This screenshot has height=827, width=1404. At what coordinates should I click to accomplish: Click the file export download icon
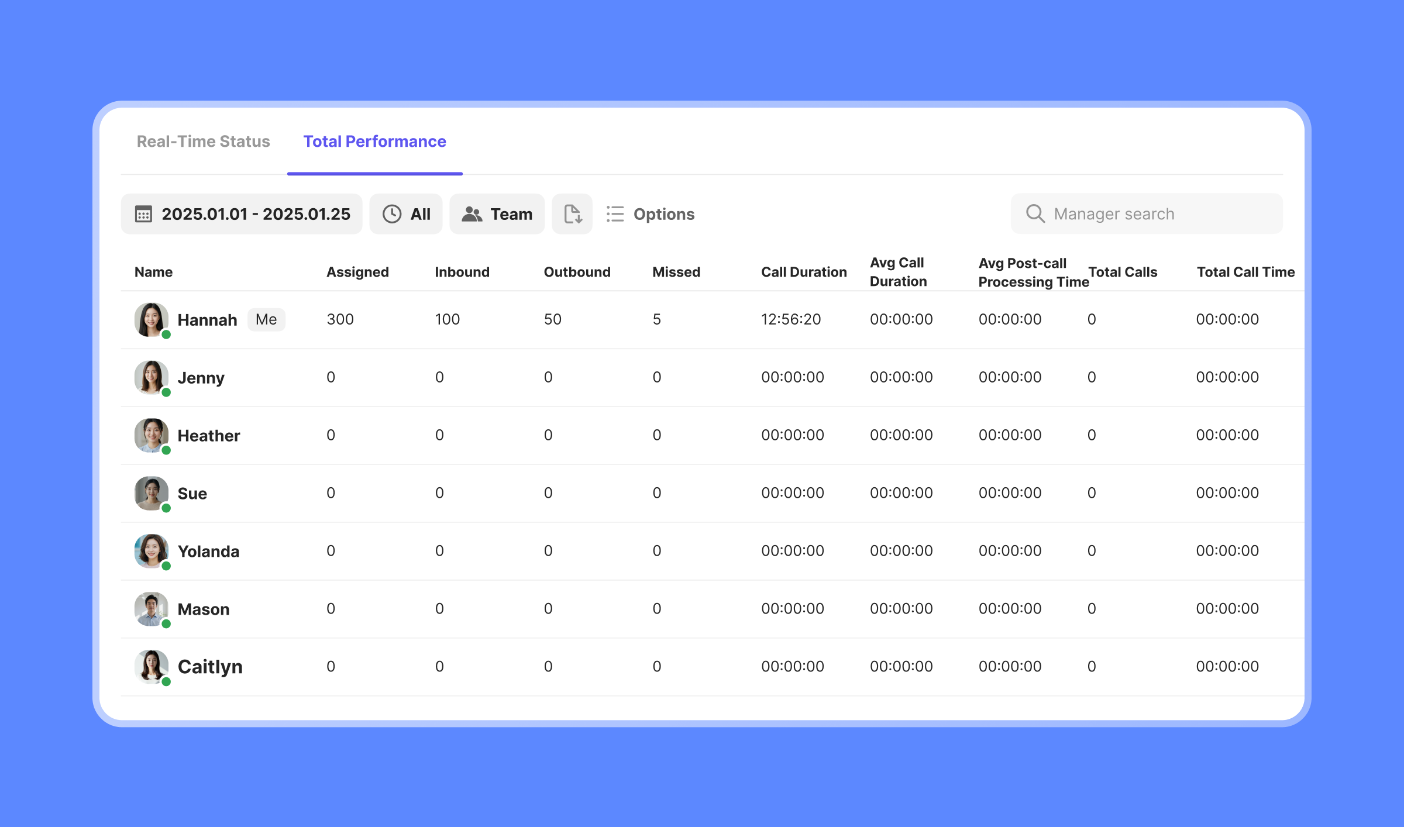572,214
